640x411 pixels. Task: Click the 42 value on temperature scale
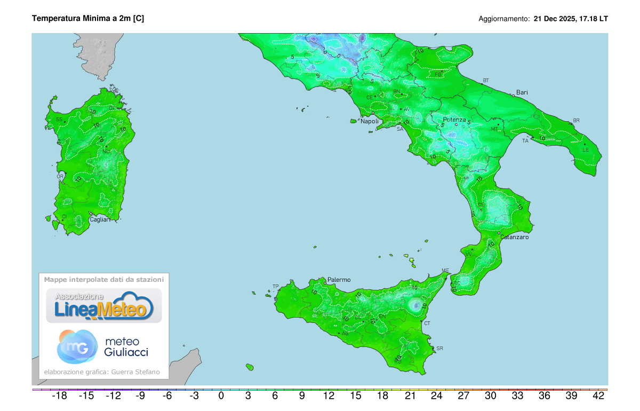598,396
